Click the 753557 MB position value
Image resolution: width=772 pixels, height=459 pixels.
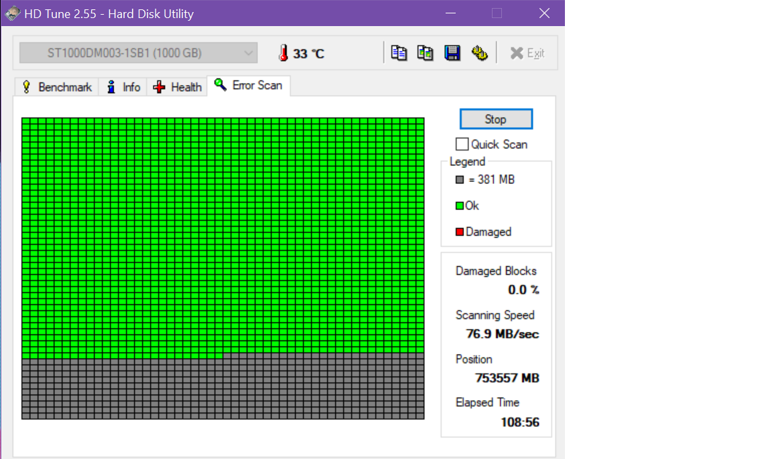[507, 378]
